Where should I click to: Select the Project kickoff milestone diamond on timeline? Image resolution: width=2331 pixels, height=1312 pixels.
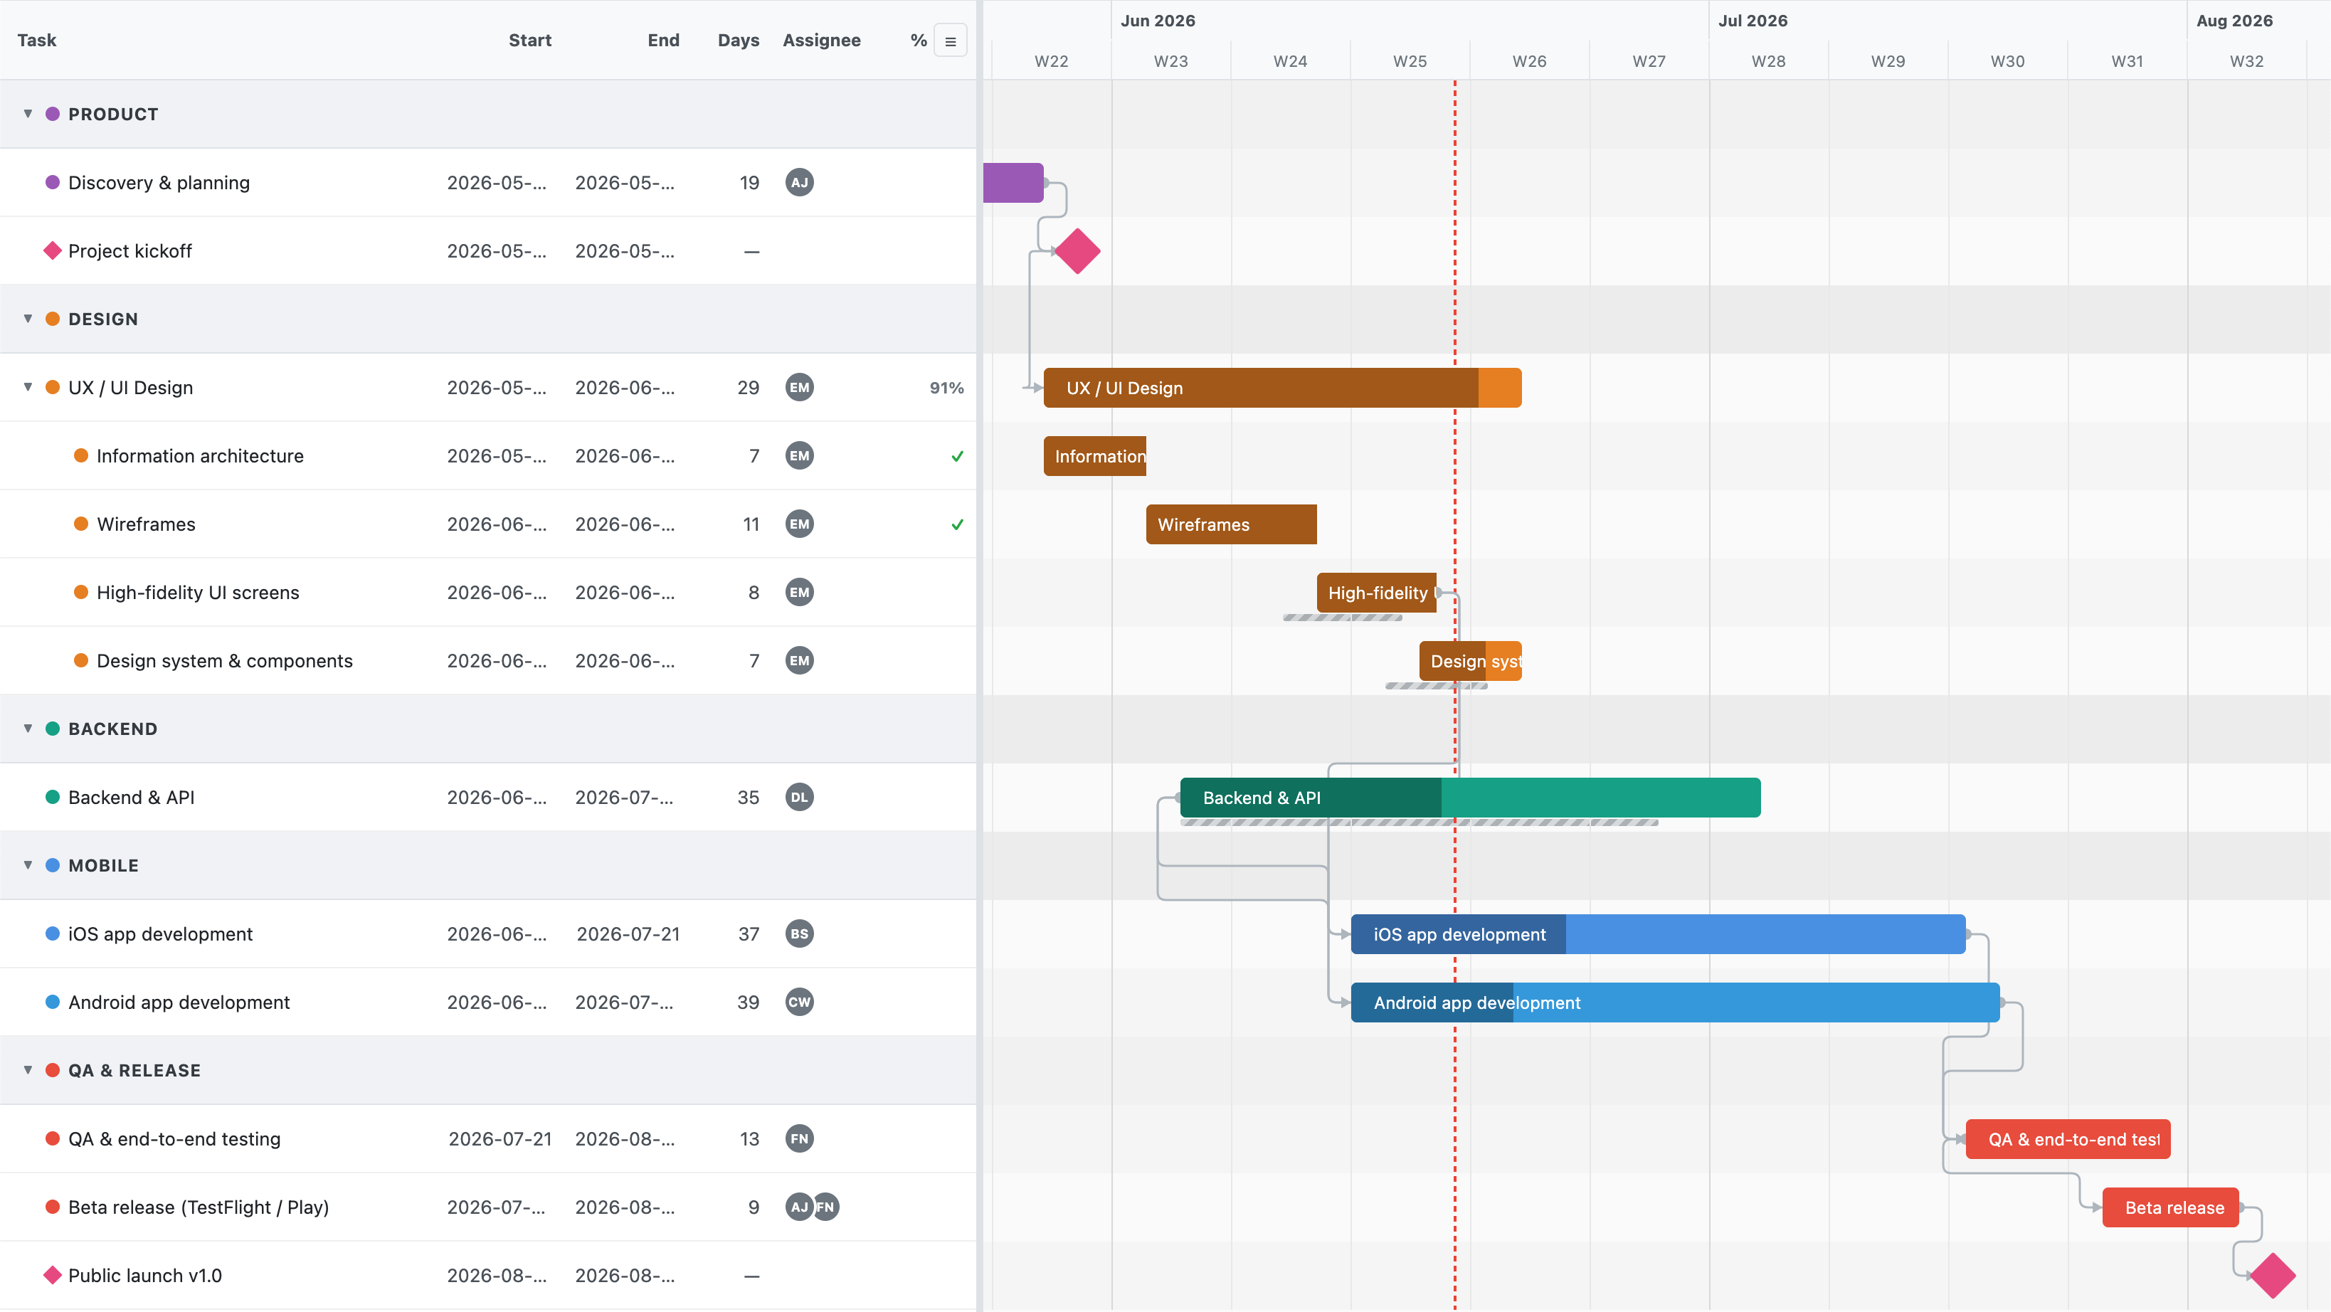click(x=1078, y=250)
